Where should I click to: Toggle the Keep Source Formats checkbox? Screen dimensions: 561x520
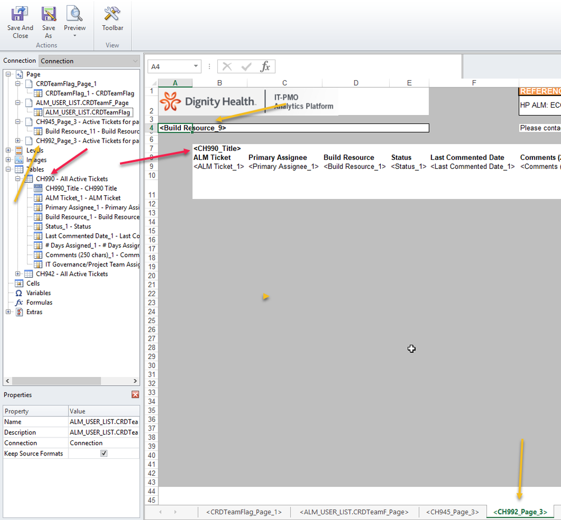[104, 453]
